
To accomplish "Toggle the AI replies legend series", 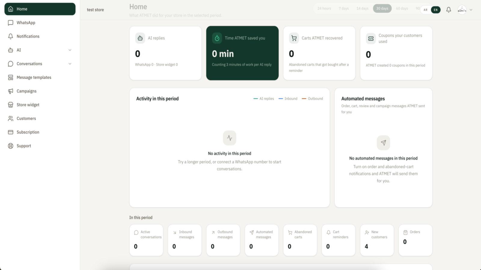I will click(264, 99).
